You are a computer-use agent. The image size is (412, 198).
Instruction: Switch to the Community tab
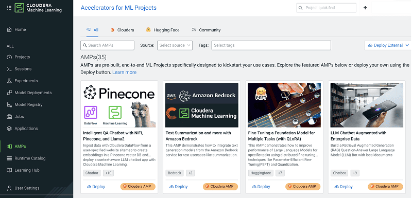pos(207,30)
